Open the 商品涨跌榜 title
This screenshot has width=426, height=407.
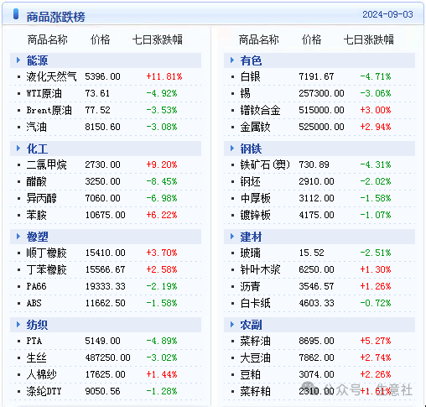[x=55, y=17]
